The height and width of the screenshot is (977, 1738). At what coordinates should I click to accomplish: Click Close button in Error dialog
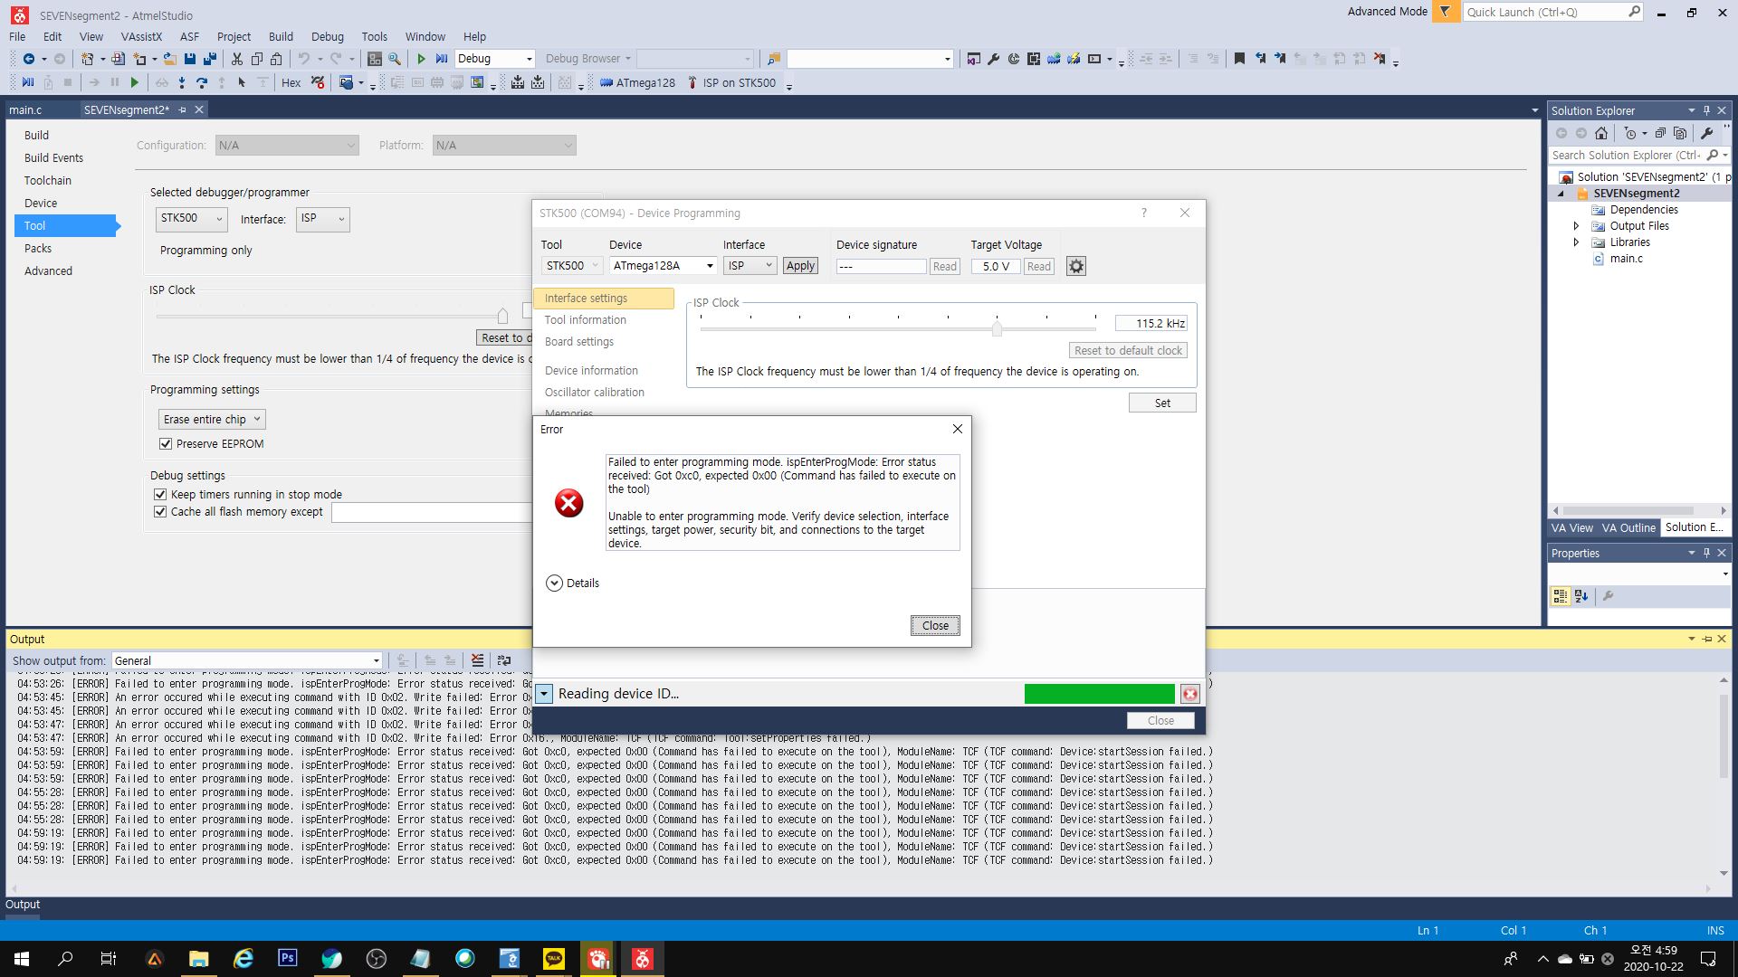tap(934, 626)
